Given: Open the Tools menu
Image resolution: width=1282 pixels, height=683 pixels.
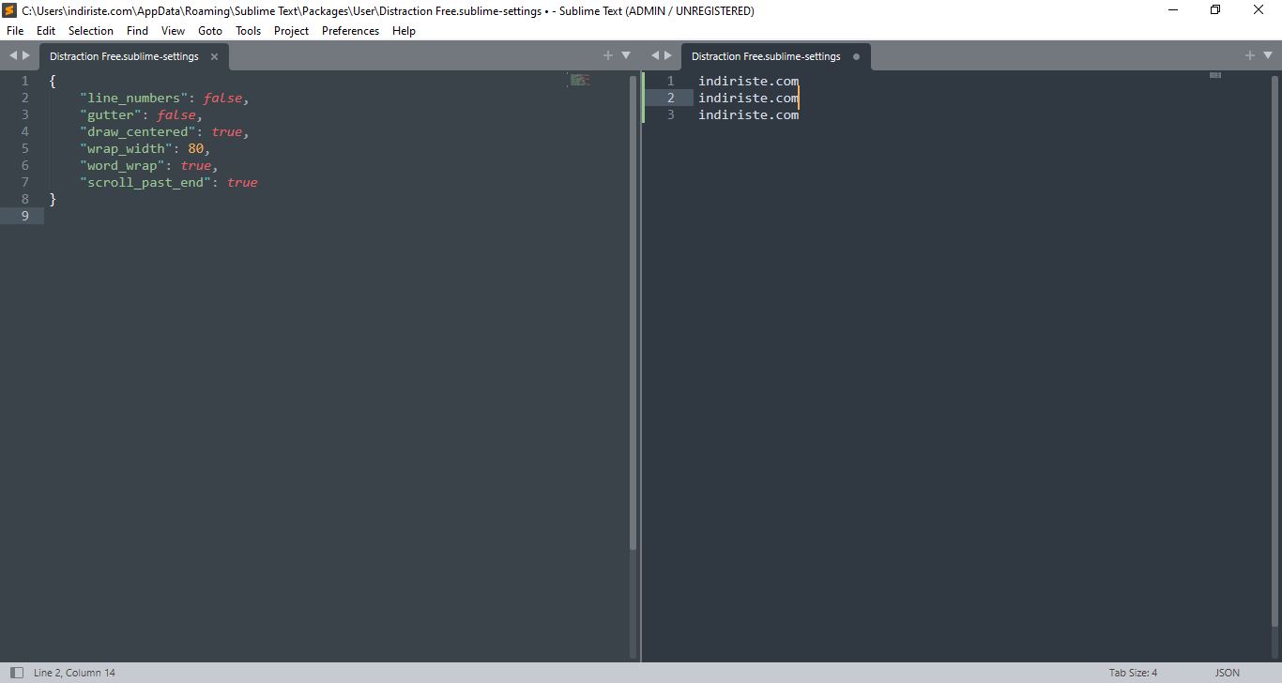Looking at the screenshot, I should (248, 31).
